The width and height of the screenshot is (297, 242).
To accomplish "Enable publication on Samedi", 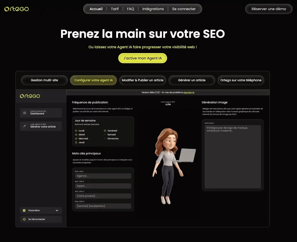I will (105, 134).
